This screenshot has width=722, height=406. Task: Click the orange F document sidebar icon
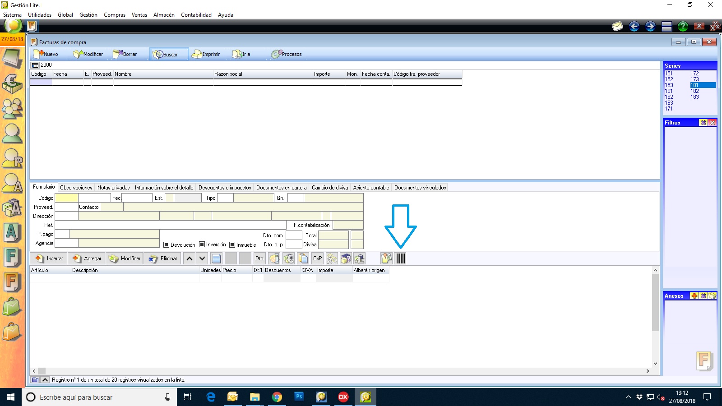tap(12, 282)
